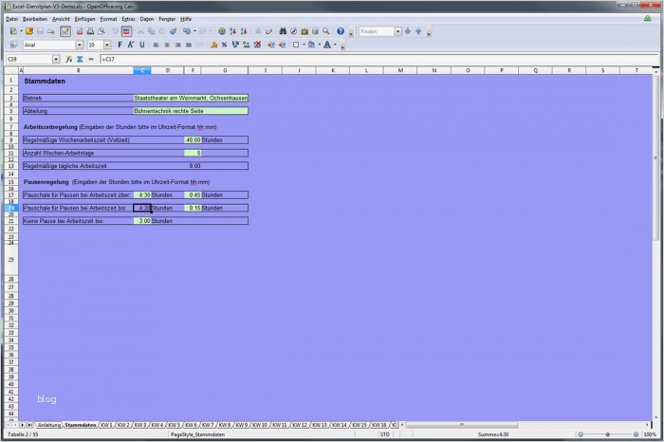The image size is (664, 442).
Task: Toggle Edit File mode icon
Action: pyautogui.click(x=65, y=31)
